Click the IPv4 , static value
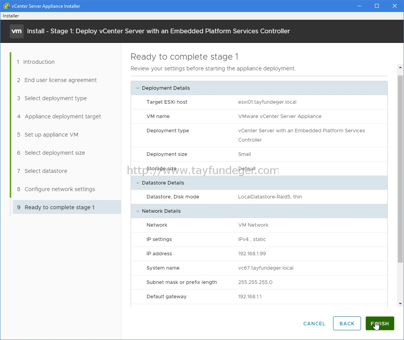404x340 pixels. tap(252, 239)
